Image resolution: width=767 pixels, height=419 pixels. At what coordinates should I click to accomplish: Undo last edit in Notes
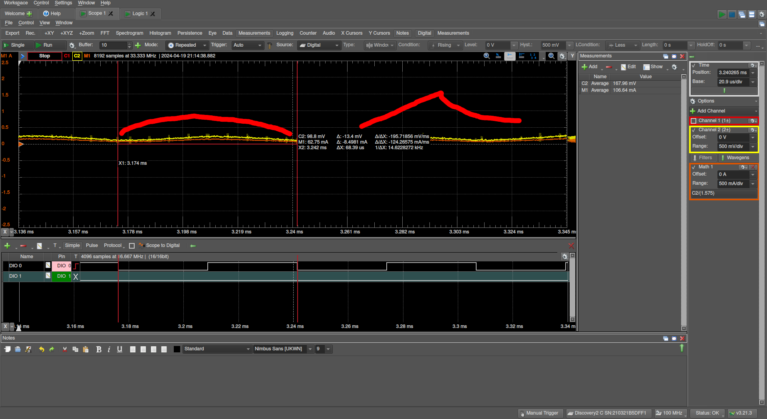point(42,349)
